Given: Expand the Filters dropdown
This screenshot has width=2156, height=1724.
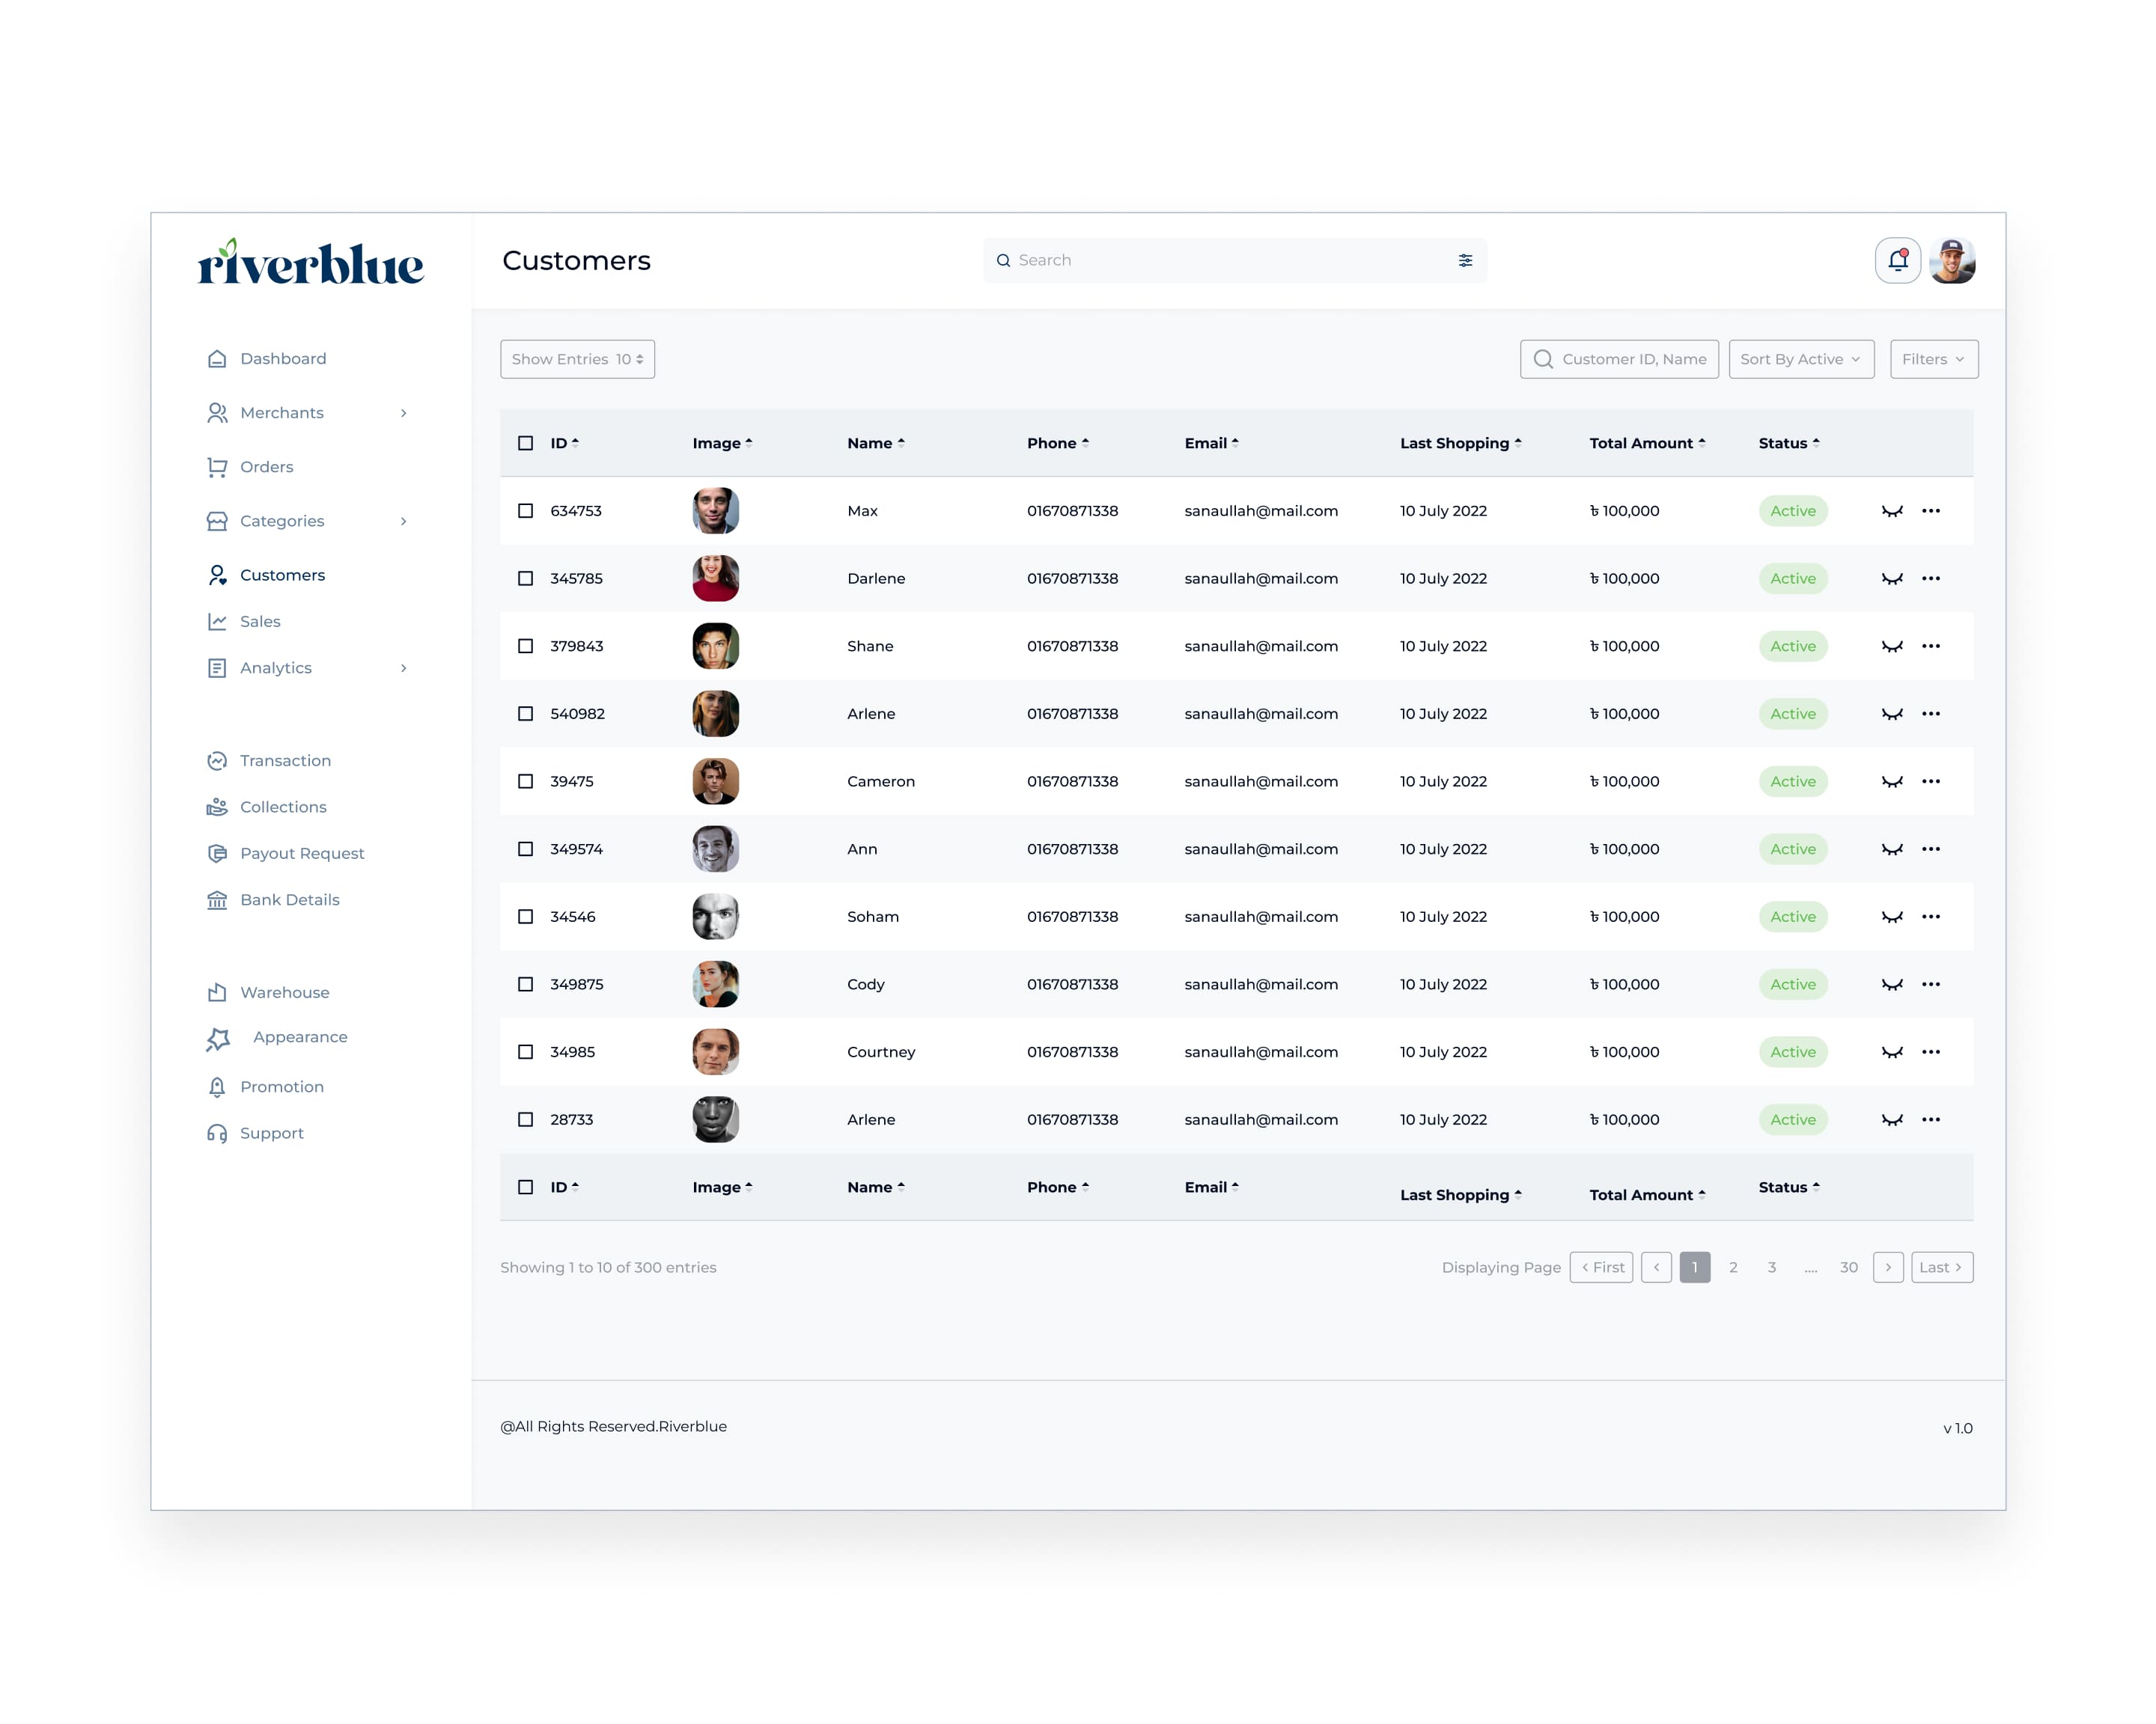Looking at the screenshot, I should (1933, 360).
